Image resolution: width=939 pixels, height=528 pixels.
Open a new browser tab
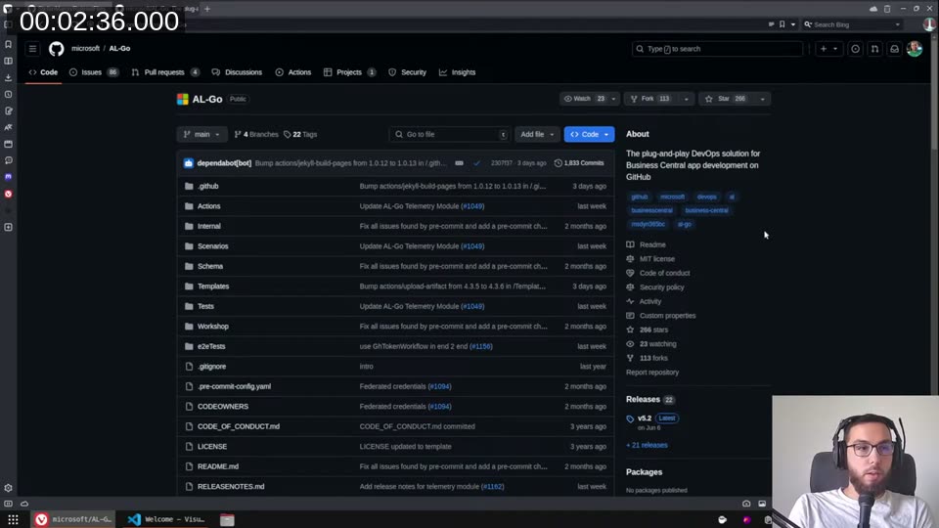[207, 9]
